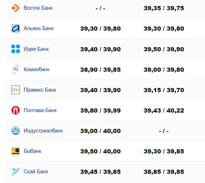The height and width of the screenshot is (183, 205).
Task: Visit the Скай Банк link
Action: point(36,171)
